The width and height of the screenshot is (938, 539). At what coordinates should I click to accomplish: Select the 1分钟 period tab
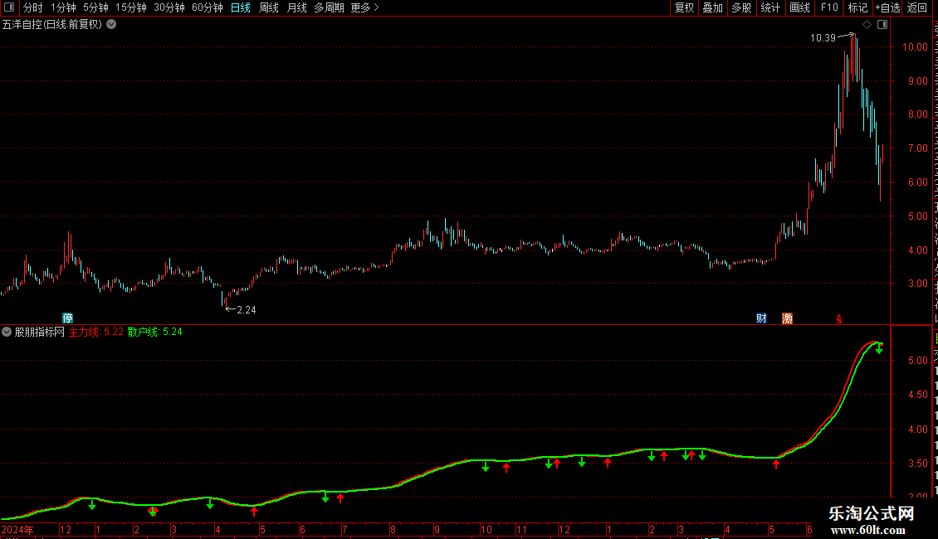pos(63,7)
